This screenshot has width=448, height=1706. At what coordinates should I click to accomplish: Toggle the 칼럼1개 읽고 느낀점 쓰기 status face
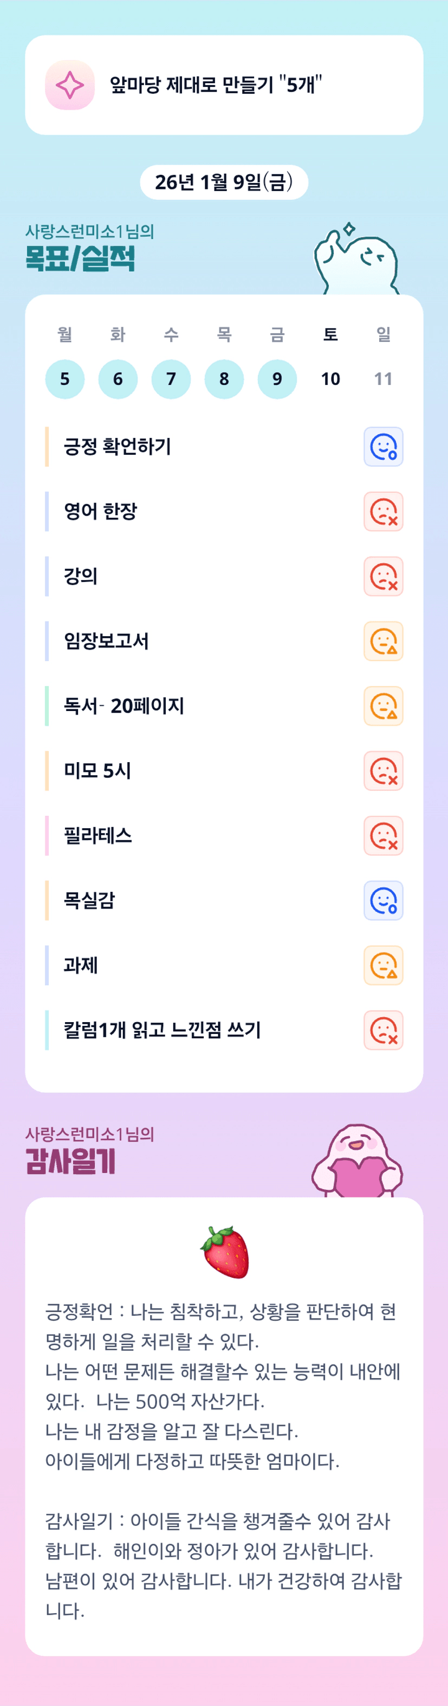[x=383, y=1031]
